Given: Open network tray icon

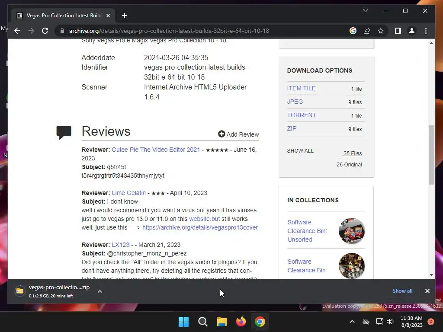Looking at the screenshot, I should click(379, 322).
